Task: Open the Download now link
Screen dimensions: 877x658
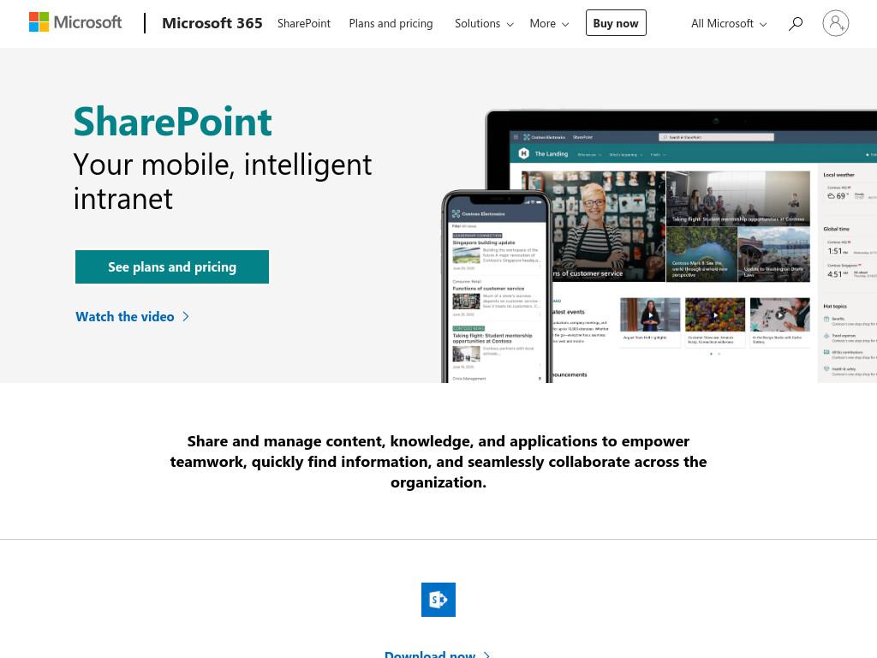Action: click(437, 654)
